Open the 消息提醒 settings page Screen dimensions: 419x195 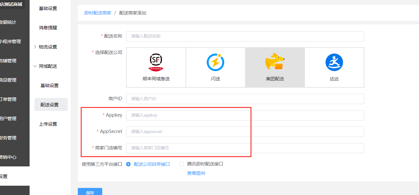pyautogui.click(x=48, y=28)
